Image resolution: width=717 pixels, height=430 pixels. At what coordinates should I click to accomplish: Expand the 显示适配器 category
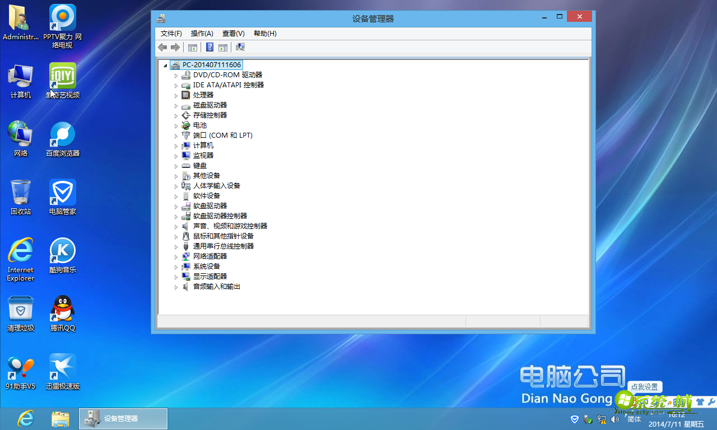coord(176,276)
